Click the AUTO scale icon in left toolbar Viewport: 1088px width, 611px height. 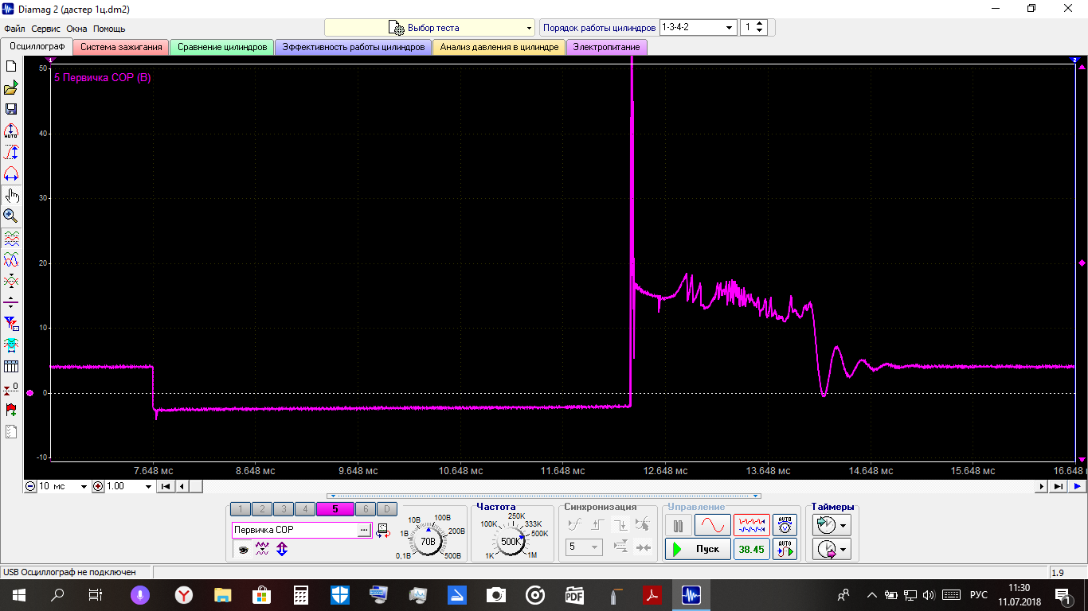[x=11, y=130]
